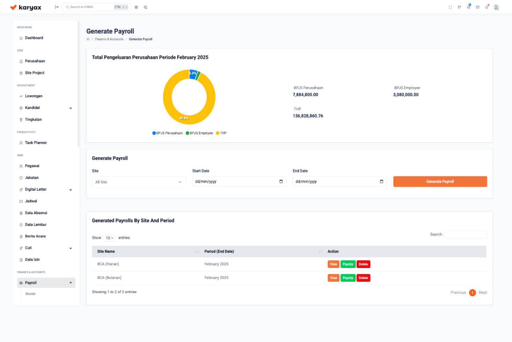
Task: Collapse the sidebar using the arrow icon
Action: coord(57,7)
